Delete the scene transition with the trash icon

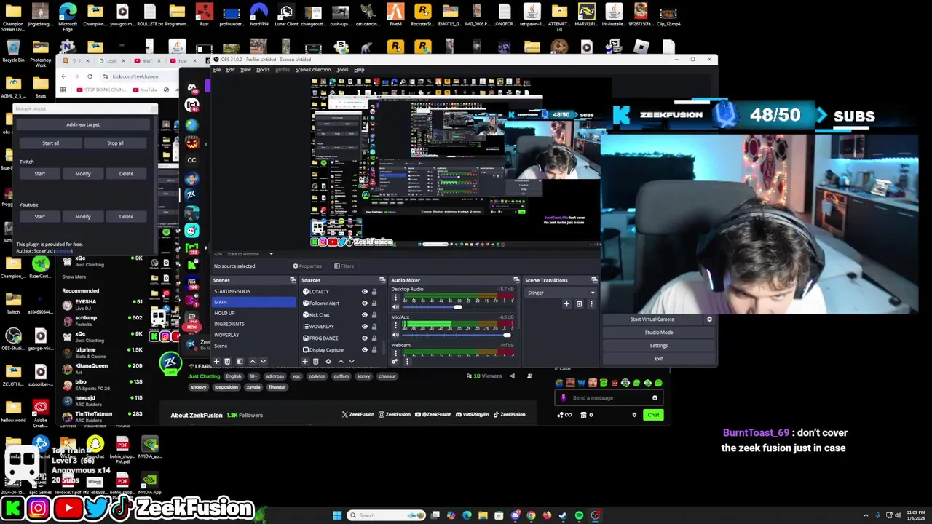point(579,304)
